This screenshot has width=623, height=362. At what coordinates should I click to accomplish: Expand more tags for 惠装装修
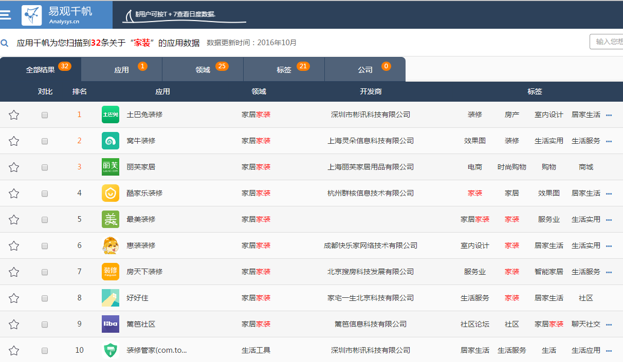(609, 246)
